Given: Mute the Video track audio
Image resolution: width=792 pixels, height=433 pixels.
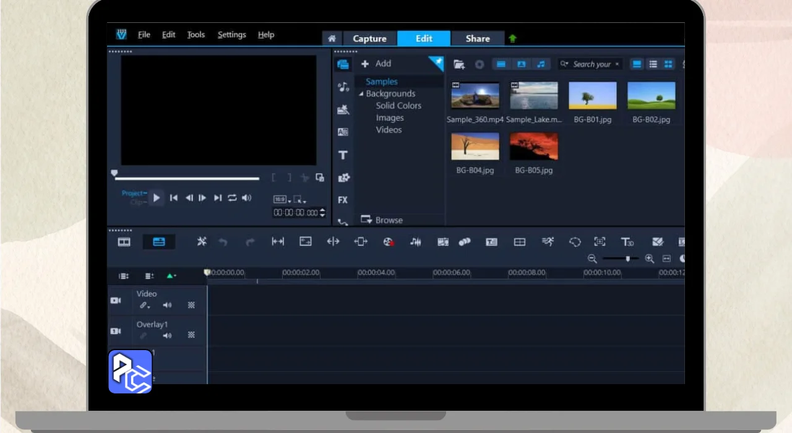Looking at the screenshot, I should point(167,305).
